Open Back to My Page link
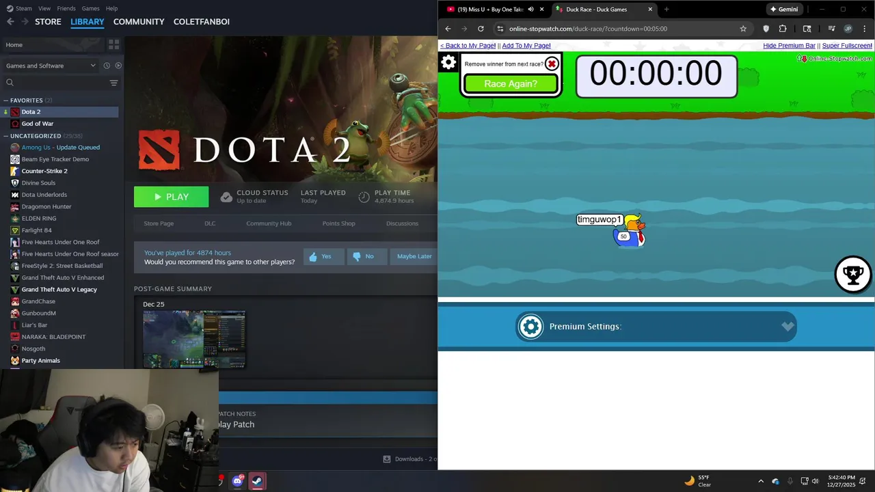875x492 pixels. coord(468,46)
